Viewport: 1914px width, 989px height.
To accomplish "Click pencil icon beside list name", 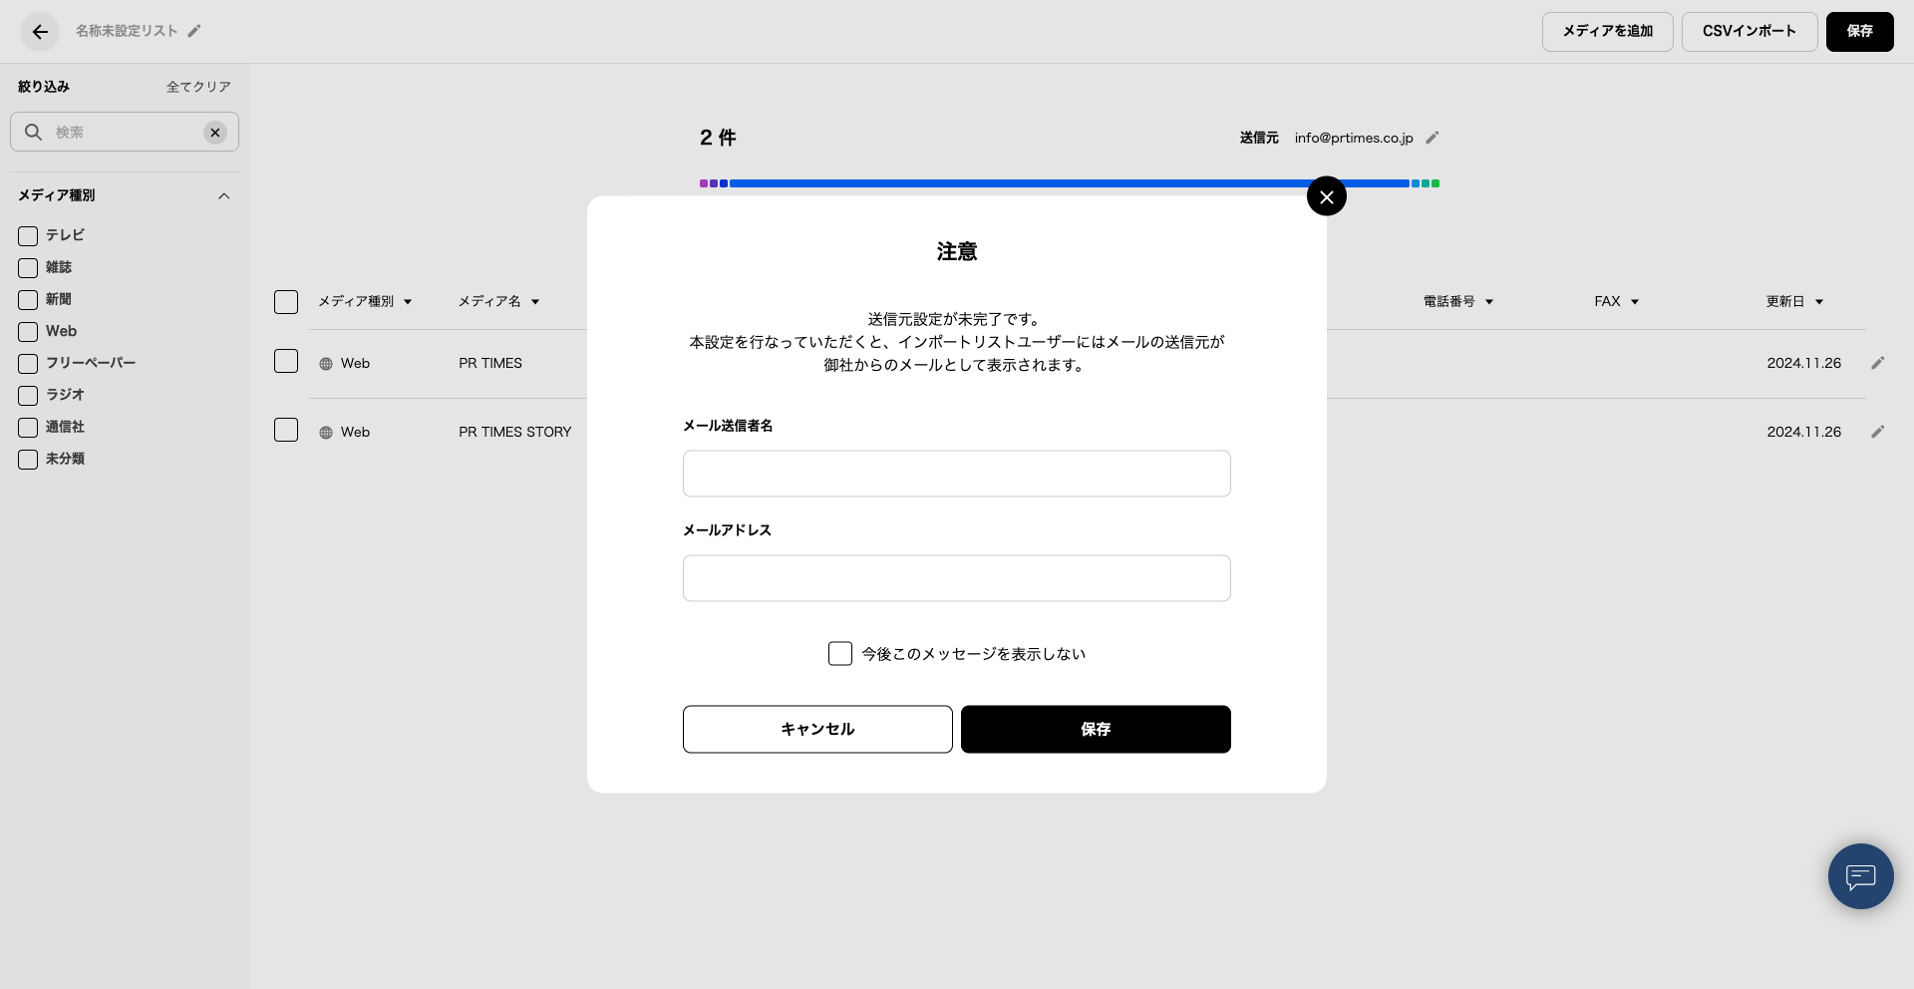I will click(x=194, y=31).
